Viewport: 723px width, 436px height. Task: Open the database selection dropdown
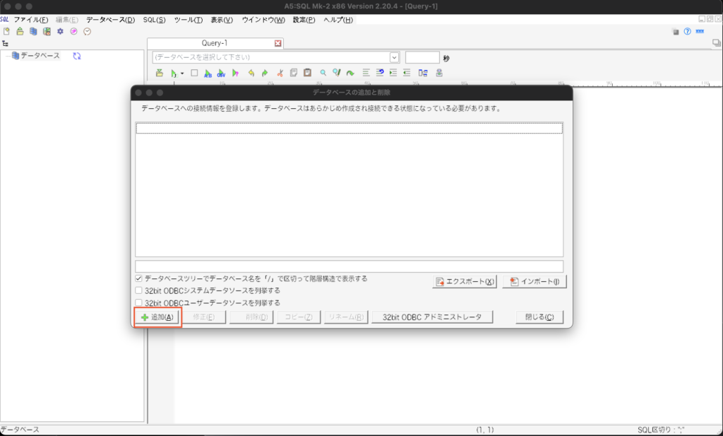pos(394,57)
